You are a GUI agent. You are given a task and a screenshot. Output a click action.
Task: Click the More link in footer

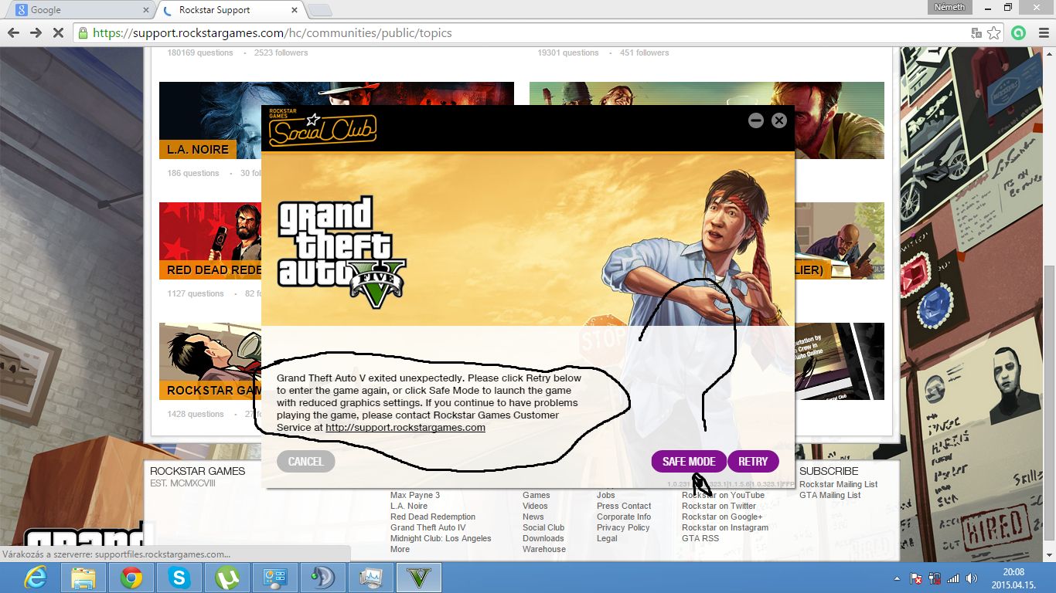(400, 549)
